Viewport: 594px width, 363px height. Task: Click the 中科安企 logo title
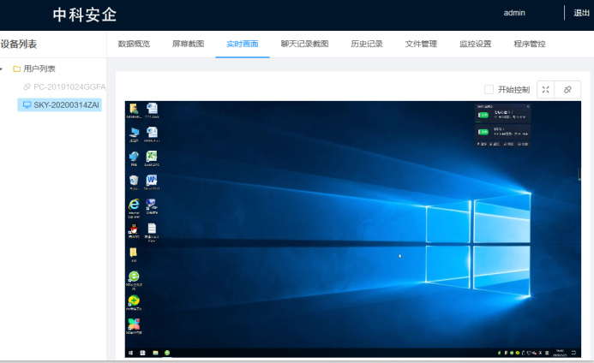85,15
